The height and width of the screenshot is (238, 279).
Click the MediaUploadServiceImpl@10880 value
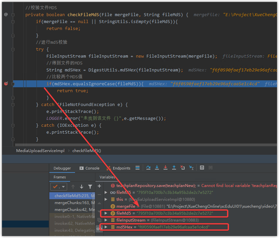pos(162,199)
